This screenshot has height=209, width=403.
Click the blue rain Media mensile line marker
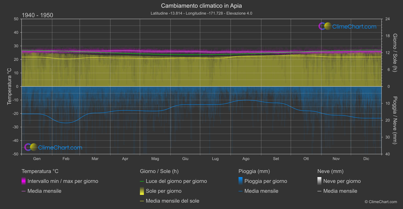[241, 191]
